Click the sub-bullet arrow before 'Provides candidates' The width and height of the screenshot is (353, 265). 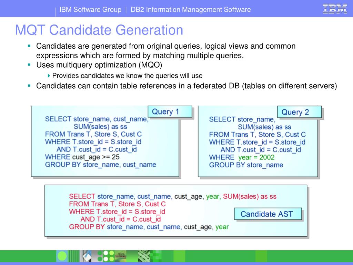[x=49, y=76]
